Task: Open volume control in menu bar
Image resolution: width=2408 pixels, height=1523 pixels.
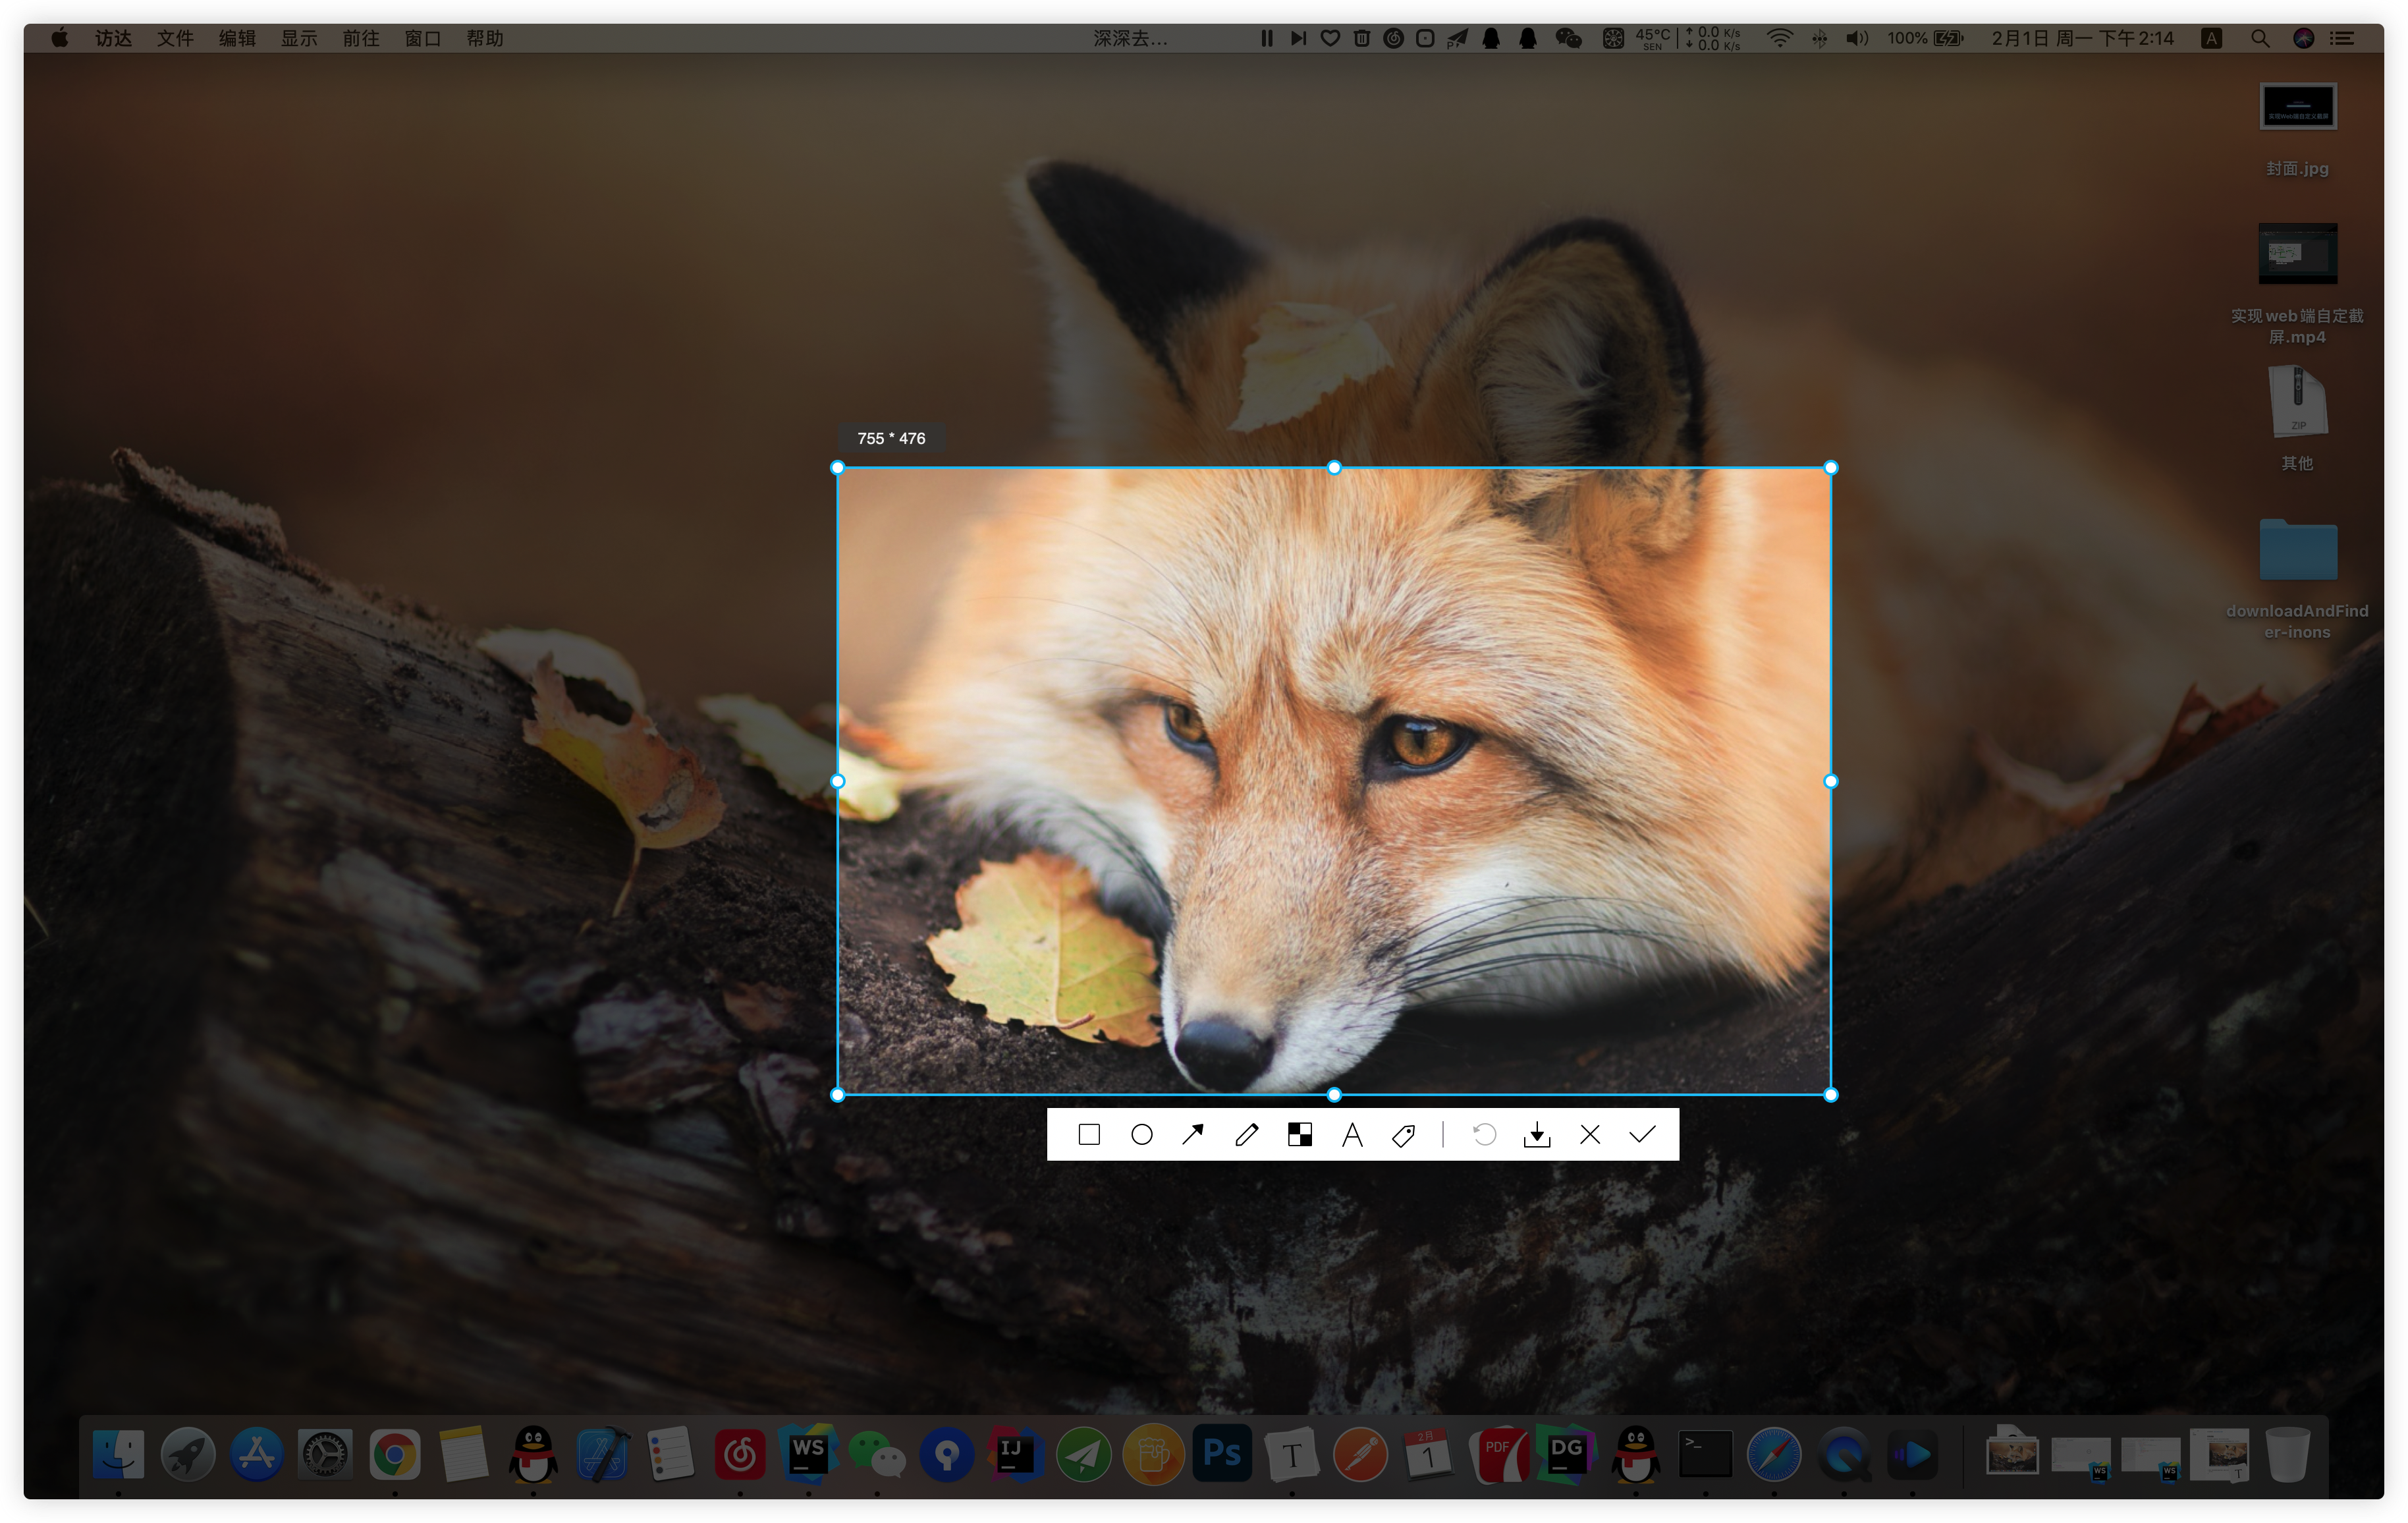Action: pyautogui.click(x=1857, y=38)
